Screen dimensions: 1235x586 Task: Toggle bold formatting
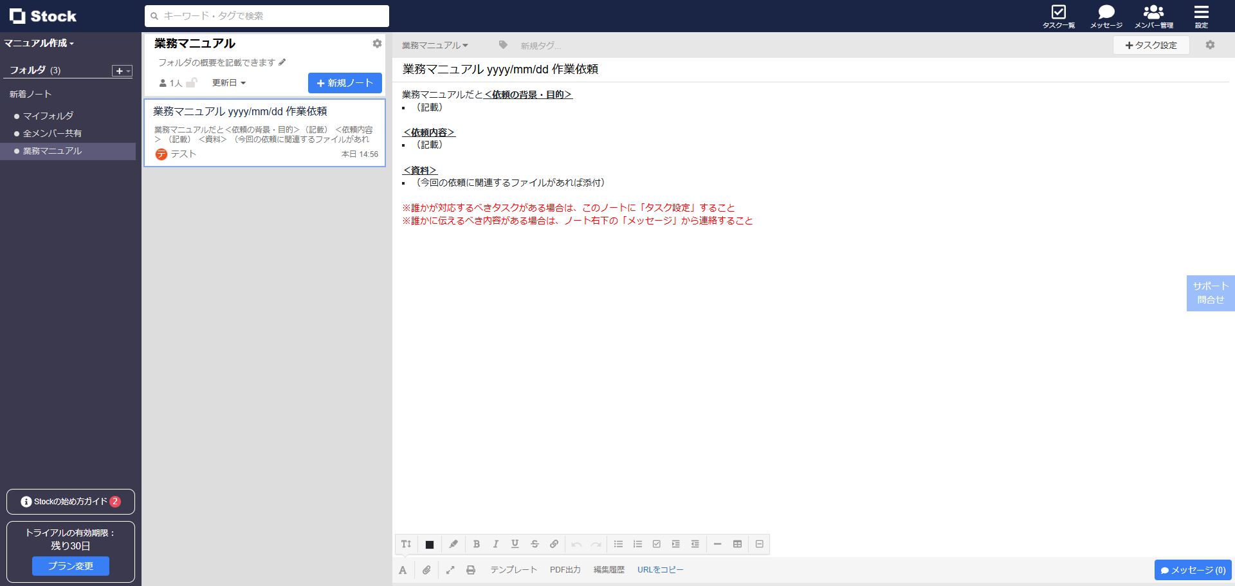(477, 544)
